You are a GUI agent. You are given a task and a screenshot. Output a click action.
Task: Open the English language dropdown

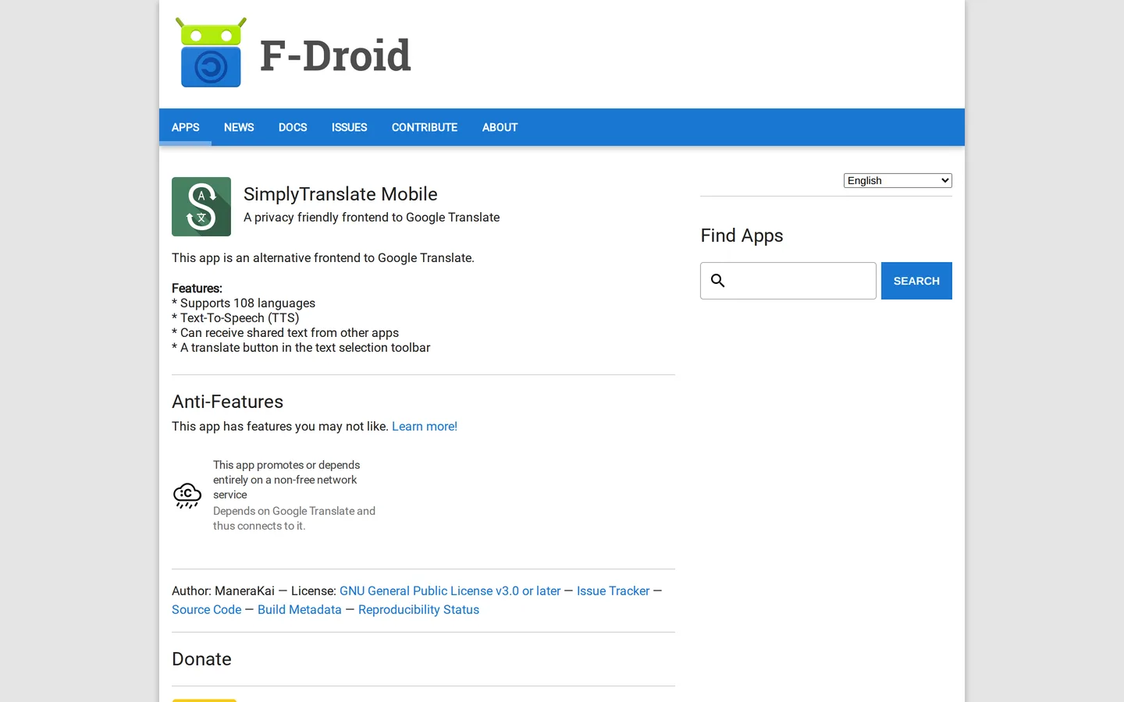click(x=898, y=180)
